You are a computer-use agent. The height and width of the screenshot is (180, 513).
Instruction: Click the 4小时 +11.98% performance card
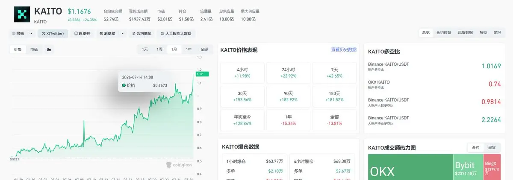(242, 73)
